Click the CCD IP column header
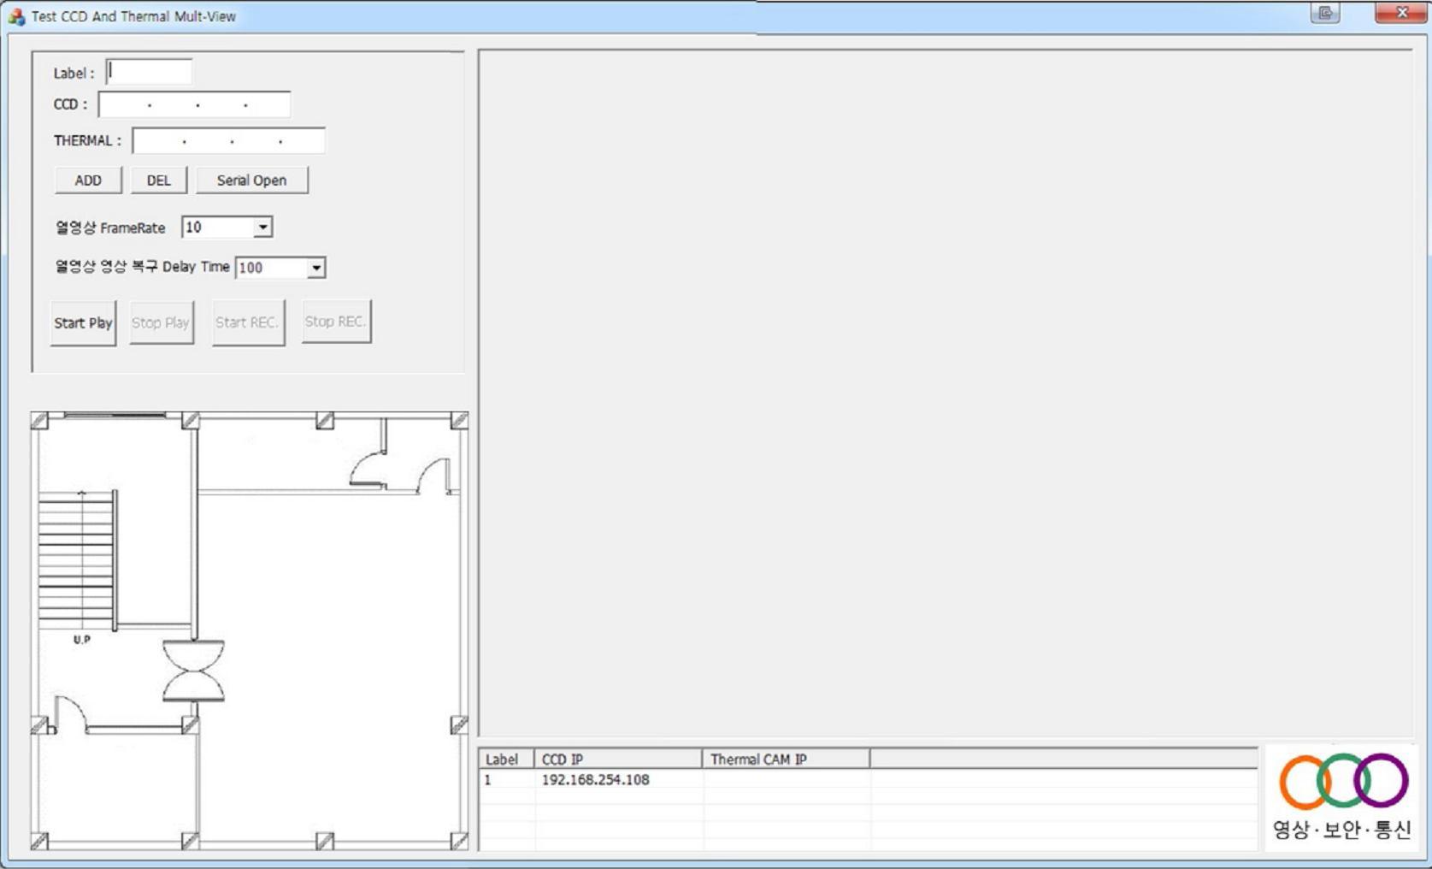Image resolution: width=1432 pixels, height=869 pixels. [x=618, y=759]
